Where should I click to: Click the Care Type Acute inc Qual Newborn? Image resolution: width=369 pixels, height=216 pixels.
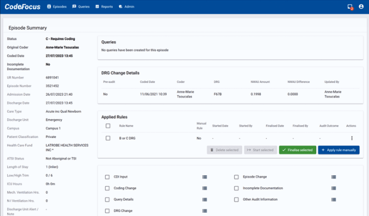(63, 111)
